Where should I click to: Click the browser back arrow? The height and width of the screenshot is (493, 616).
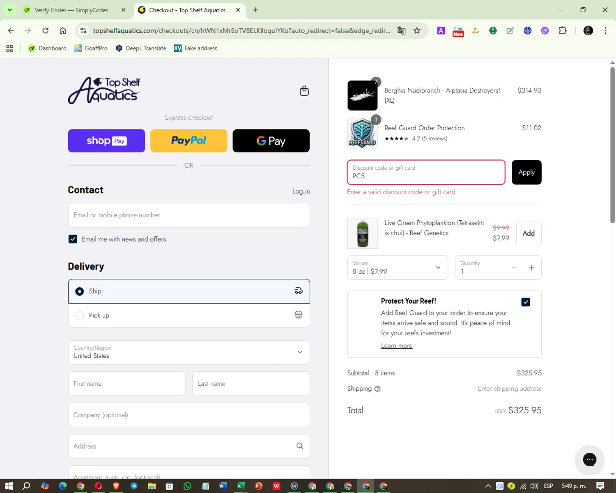pyautogui.click(x=11, y=30)
